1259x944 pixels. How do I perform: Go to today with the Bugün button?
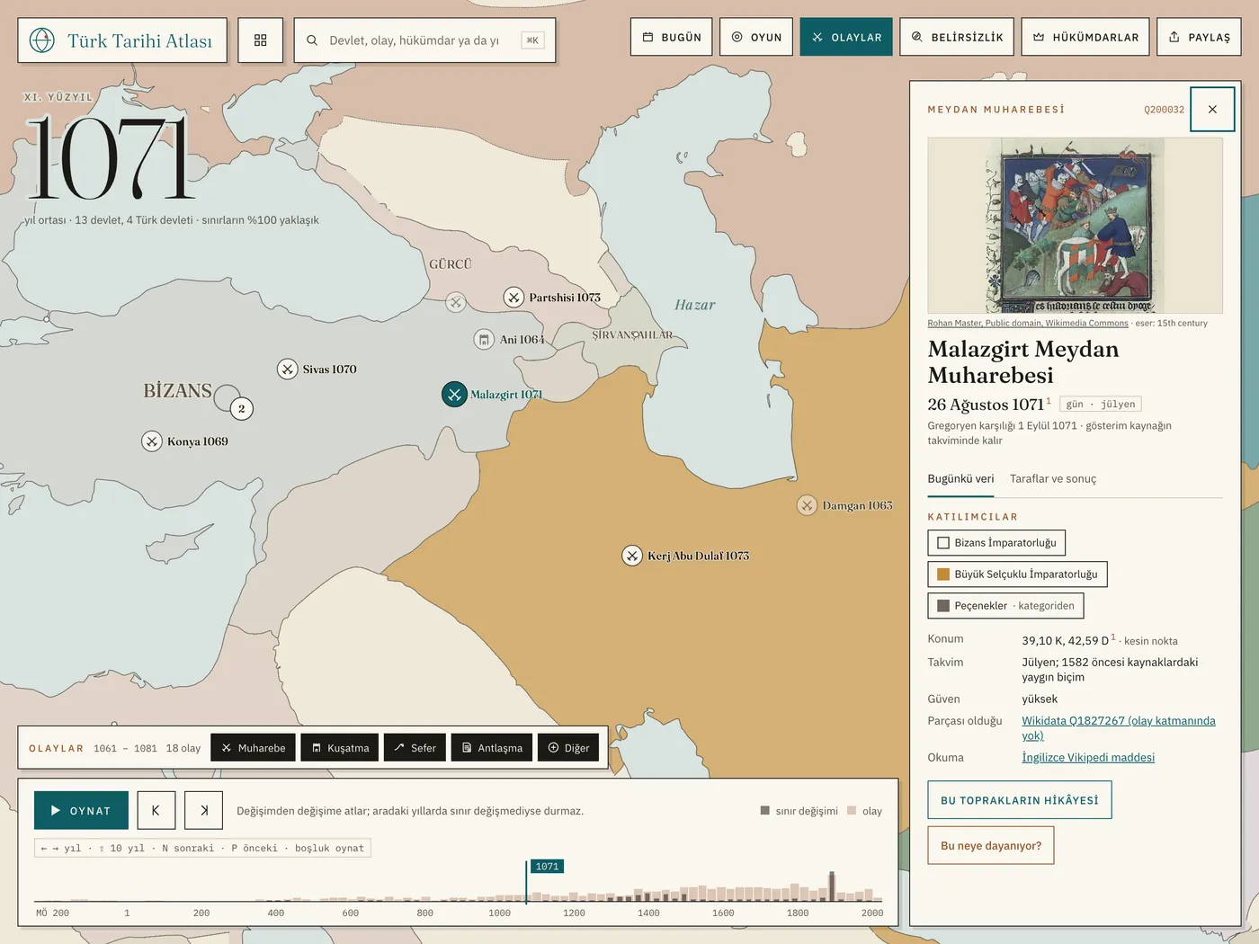[672, 37]
